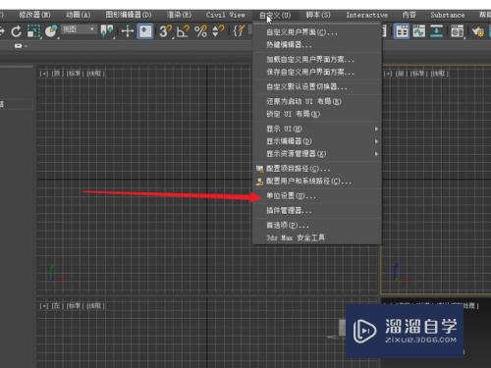The width and height of the screenshot is (491, 368).
Task: Open the Civil View menu
Action: pyautogui.click(x=226, y=15)
